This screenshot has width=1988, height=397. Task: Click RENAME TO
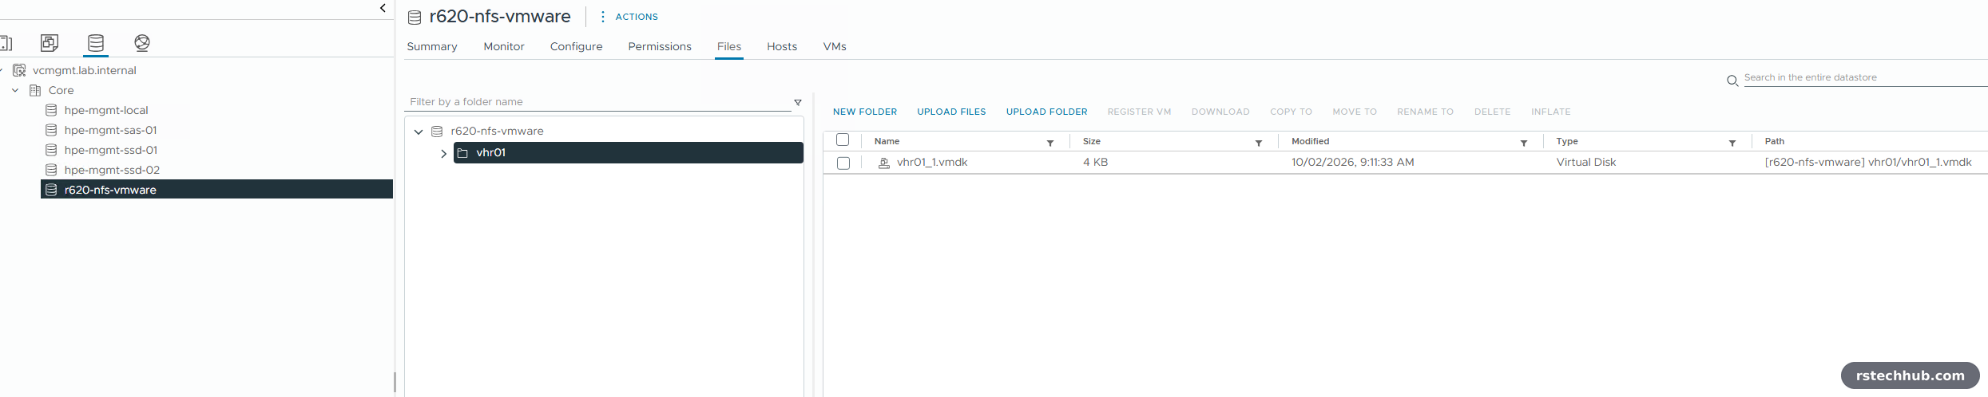click(x=1425, y=112)
